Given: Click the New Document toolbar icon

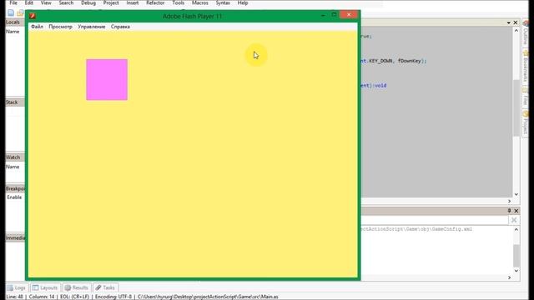Looking at the screenshot, I should [11, 12].
